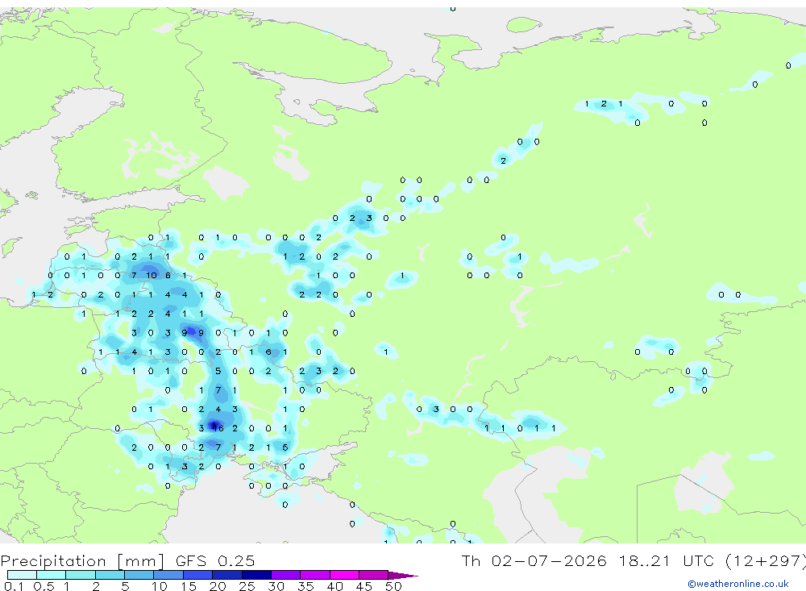Click the '45' legend scale label
This screenshot has width=806, height=591.
tap(364, 586)
